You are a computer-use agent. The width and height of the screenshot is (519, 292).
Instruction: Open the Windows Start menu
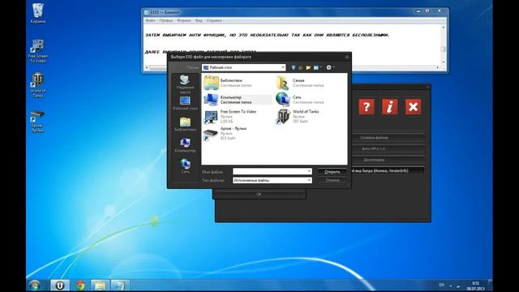[x=35, y=285]
